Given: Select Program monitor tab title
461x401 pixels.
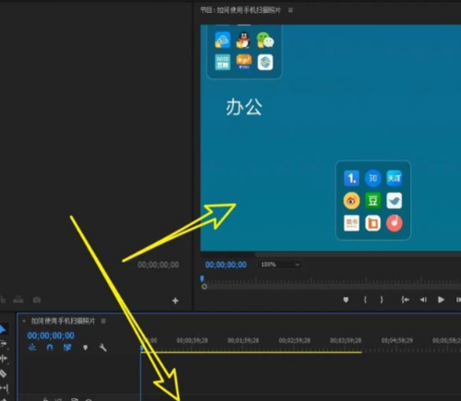Looking at the screenshot, I should click(x=241, y=10).
